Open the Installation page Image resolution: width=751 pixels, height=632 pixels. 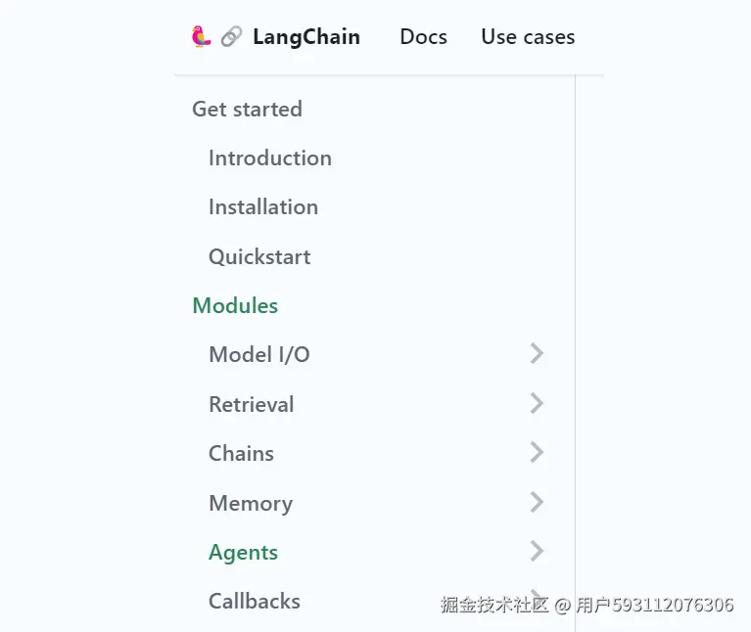pyautogui.click(x=262, y=206)
